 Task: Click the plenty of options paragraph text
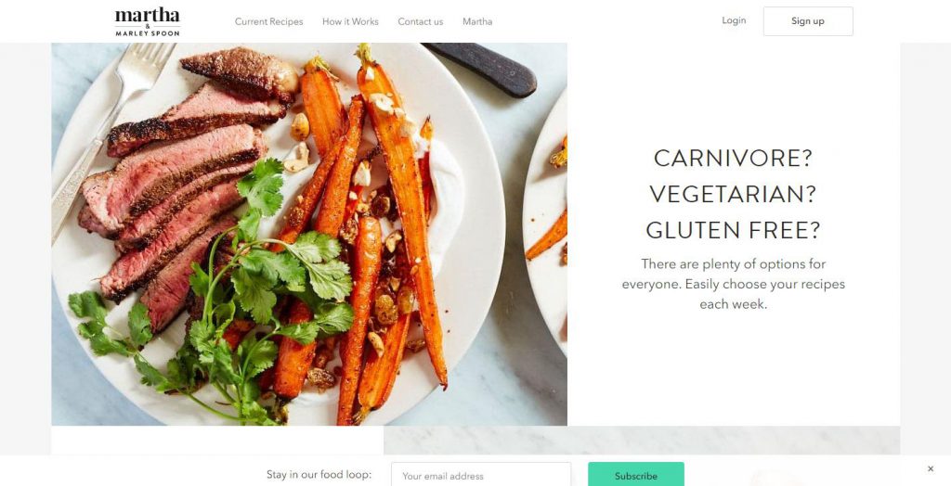coord(734,284)
